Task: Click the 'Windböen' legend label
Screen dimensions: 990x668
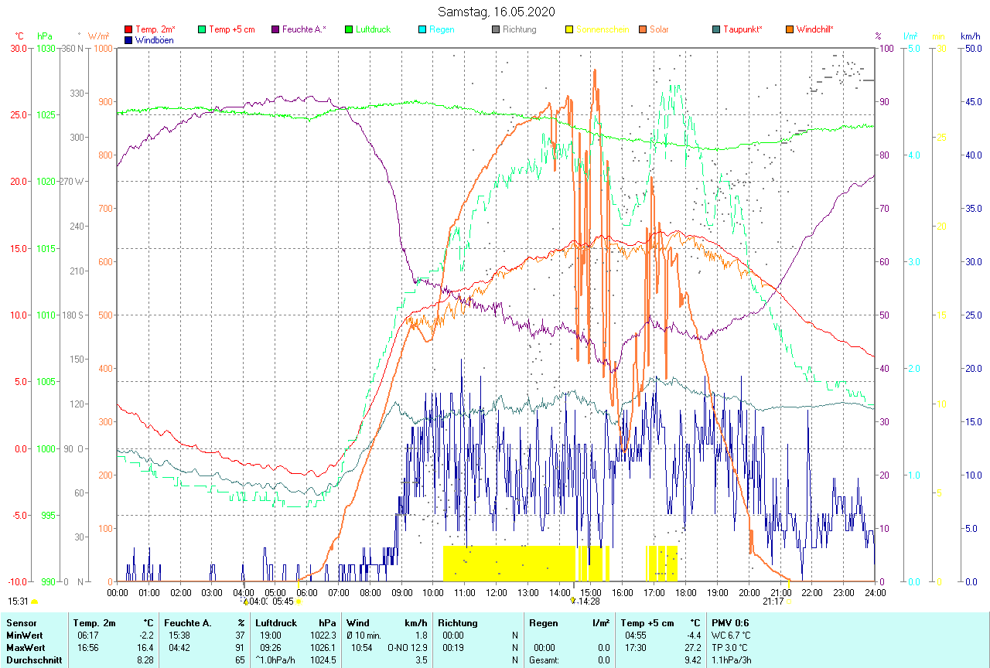Action: pyautogui.click(x=155, y=39)
